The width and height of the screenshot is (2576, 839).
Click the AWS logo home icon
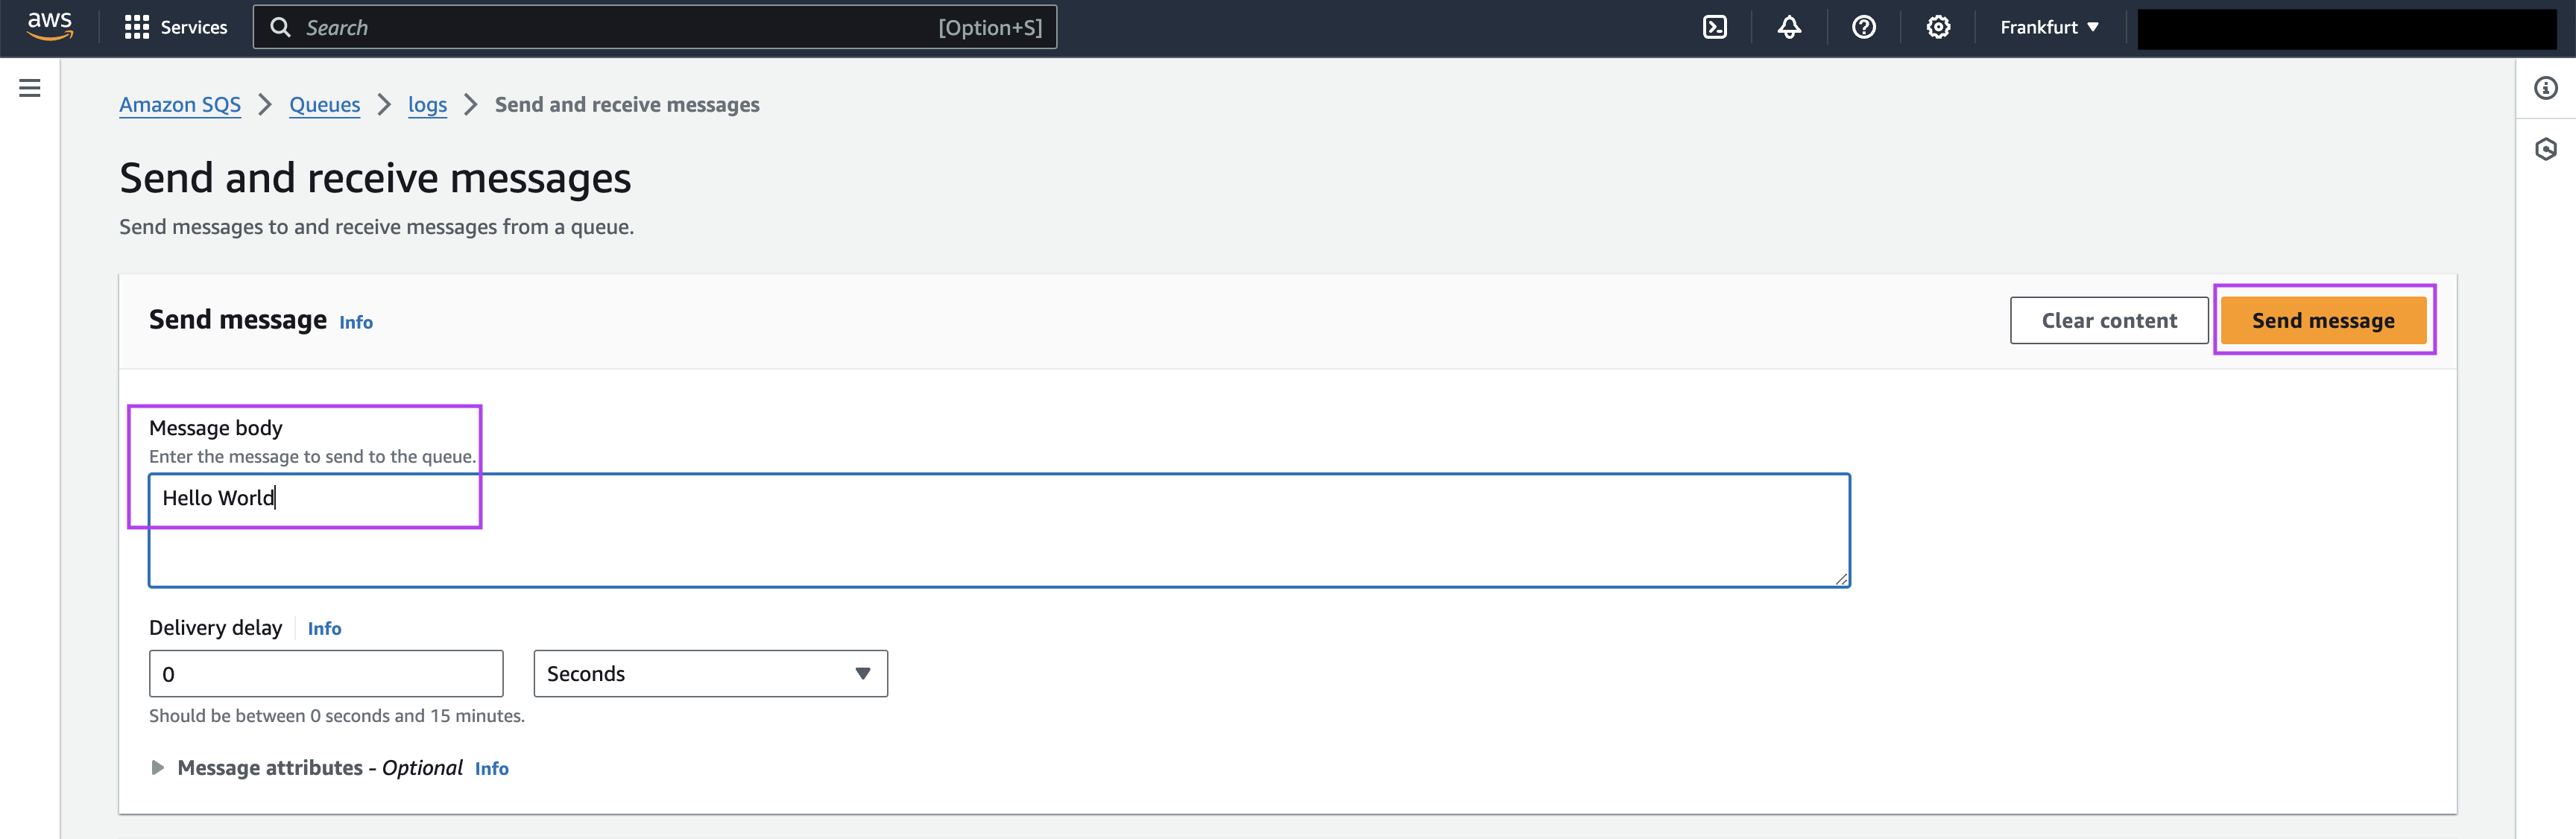click(x=49, y=26)
